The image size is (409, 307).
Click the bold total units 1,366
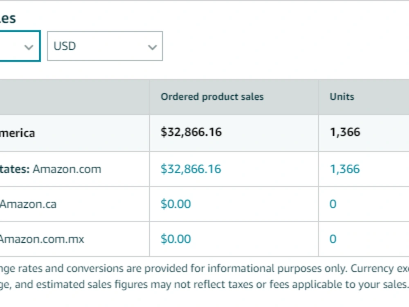click(x=345, y=132)
